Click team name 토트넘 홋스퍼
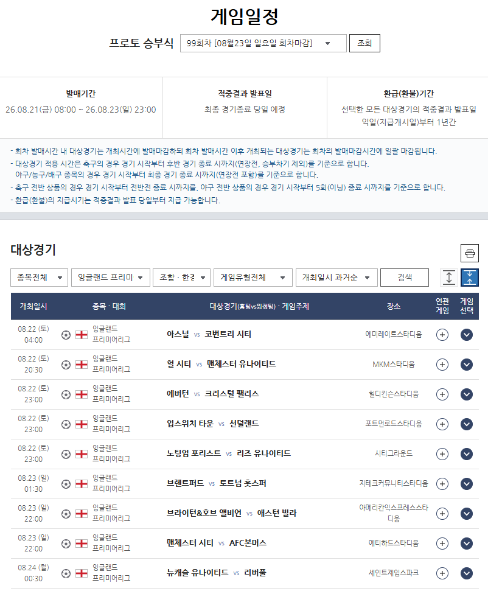488x591 pixels. point(243,483)
